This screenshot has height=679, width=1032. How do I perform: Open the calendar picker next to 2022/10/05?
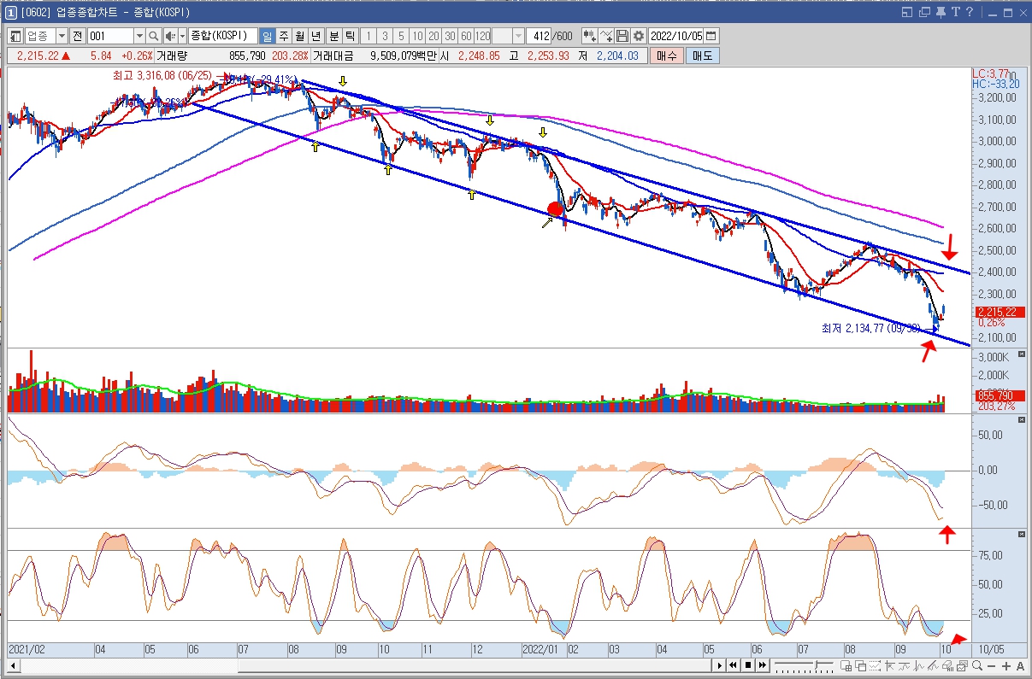point(711,36)
